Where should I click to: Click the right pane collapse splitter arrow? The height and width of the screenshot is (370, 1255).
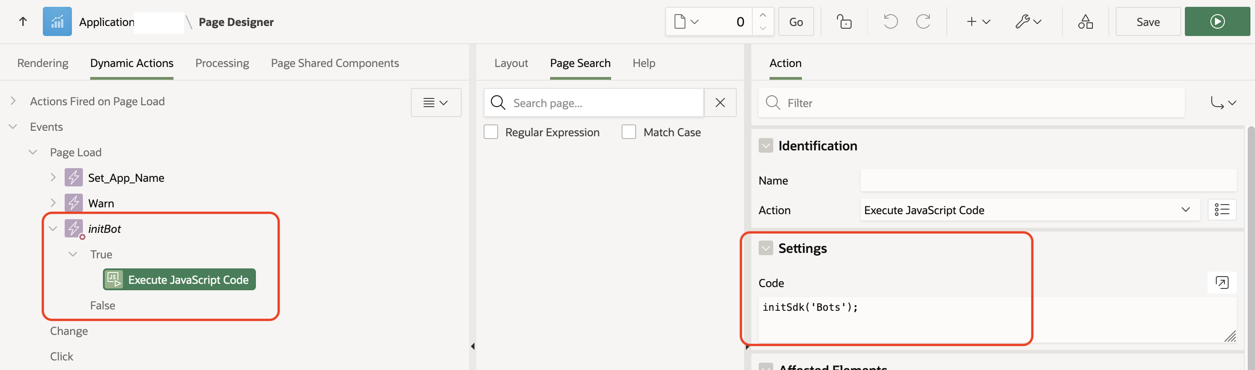747,347
